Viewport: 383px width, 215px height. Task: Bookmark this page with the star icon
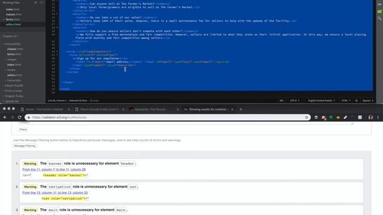pyautogui.click(x=306, y=117)
